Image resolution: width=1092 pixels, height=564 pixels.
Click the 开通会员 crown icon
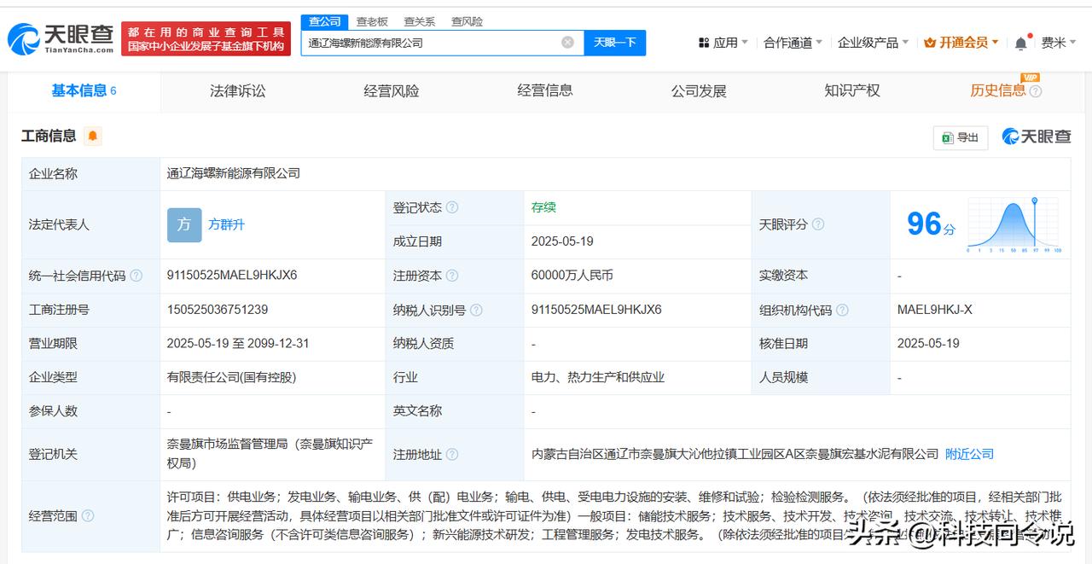point(930,43)
